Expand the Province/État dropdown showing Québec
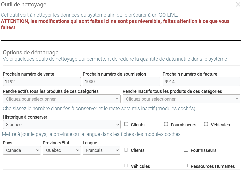This screenshot has width=241, height=171. pos(62,150)
